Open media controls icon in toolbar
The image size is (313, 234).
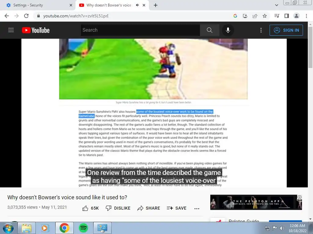277,16
